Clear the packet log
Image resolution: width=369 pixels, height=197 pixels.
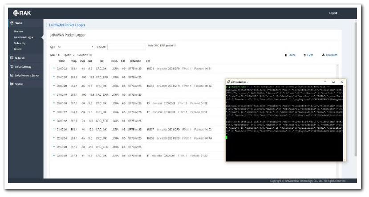(308, 55)
